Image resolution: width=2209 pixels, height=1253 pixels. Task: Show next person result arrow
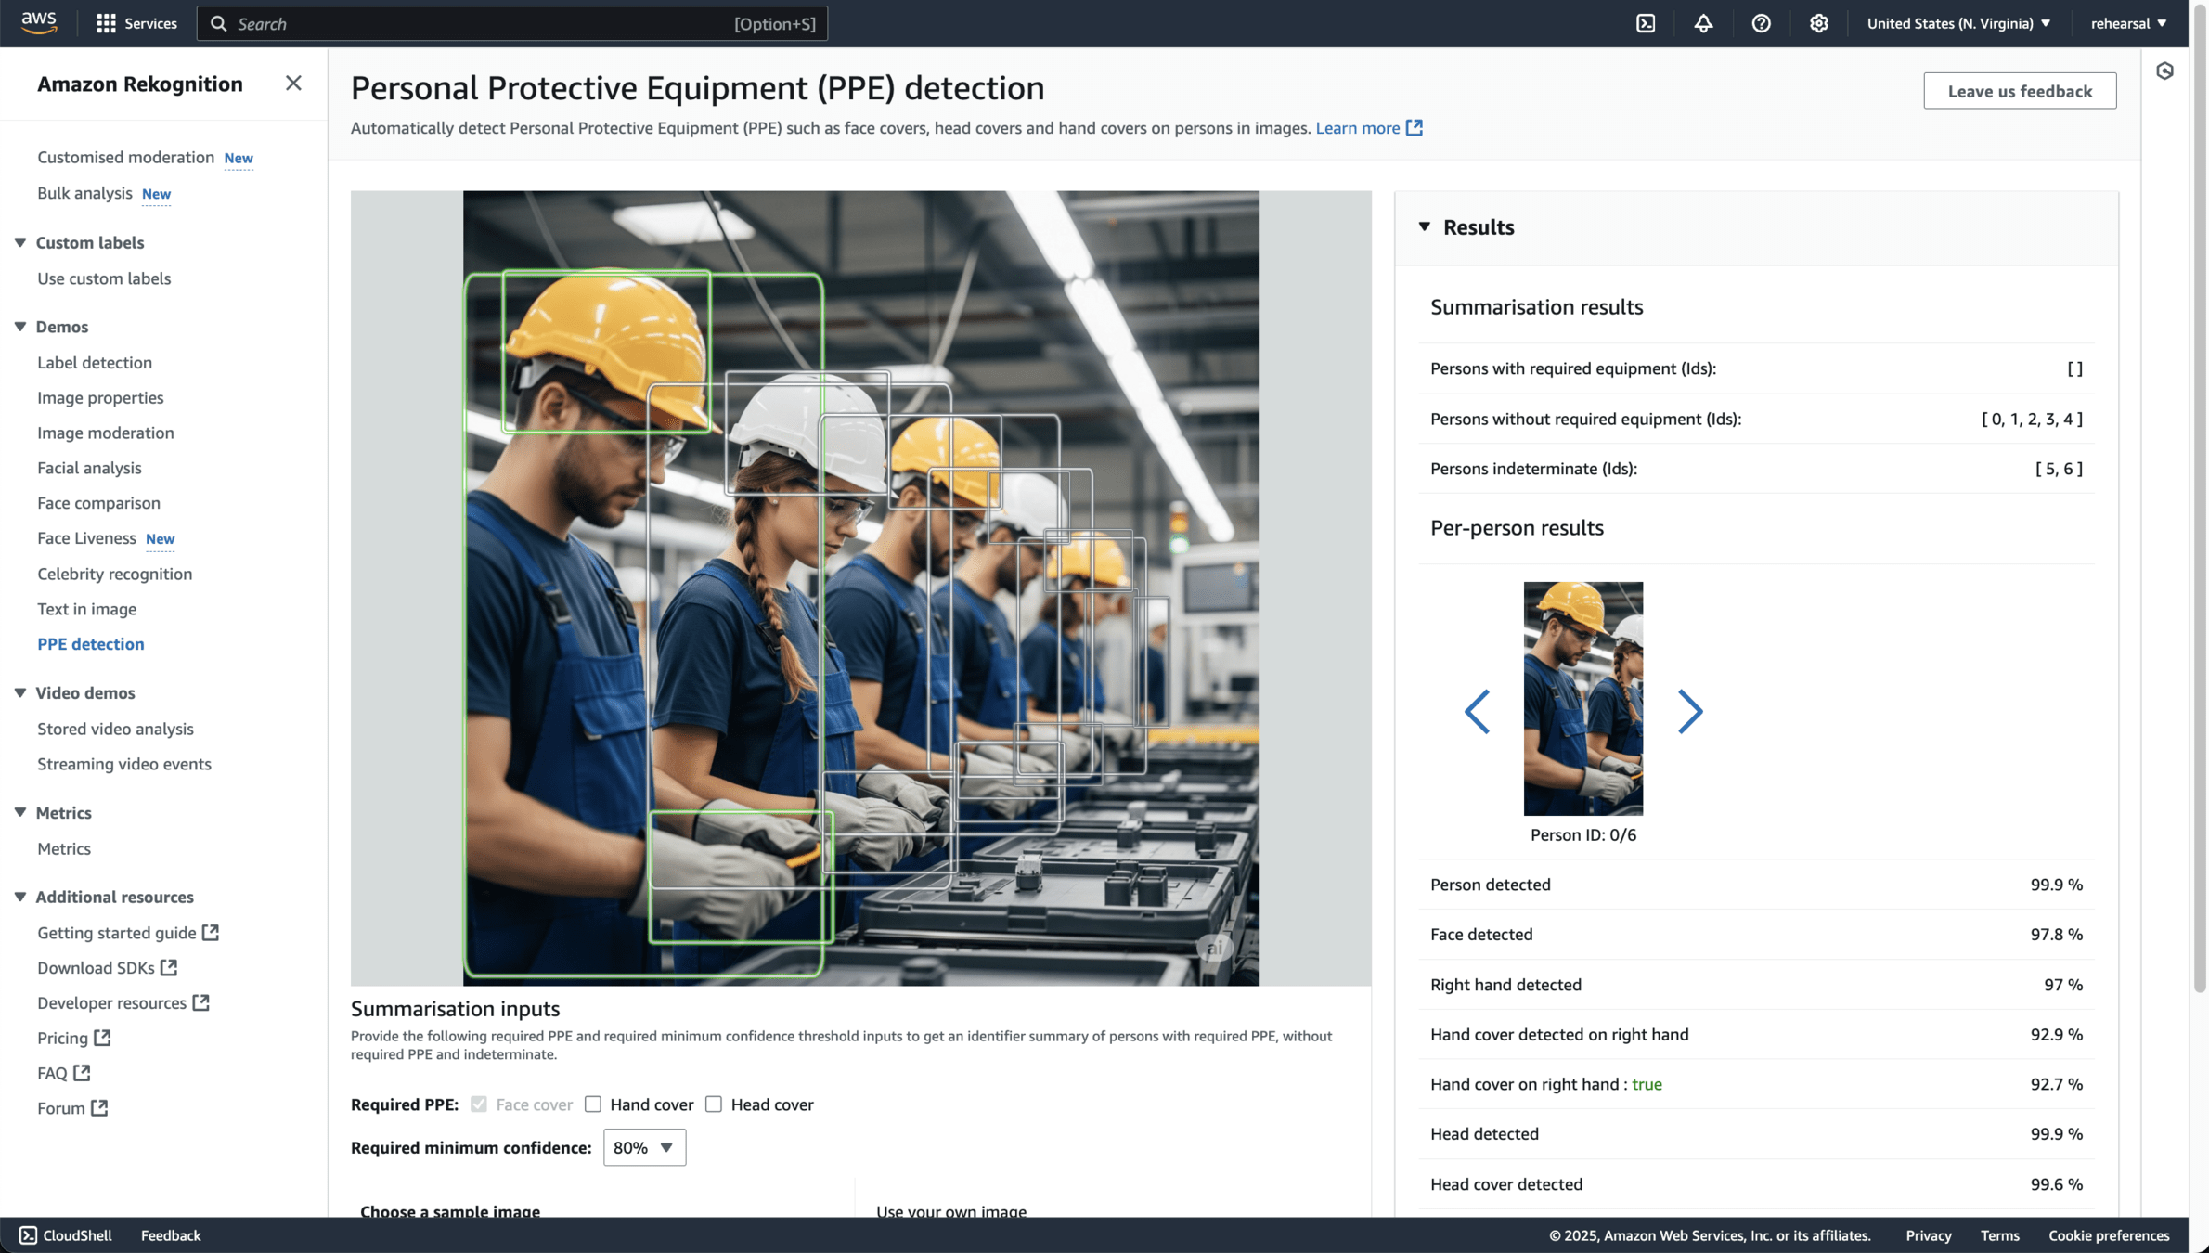[x=1689, y=712]
